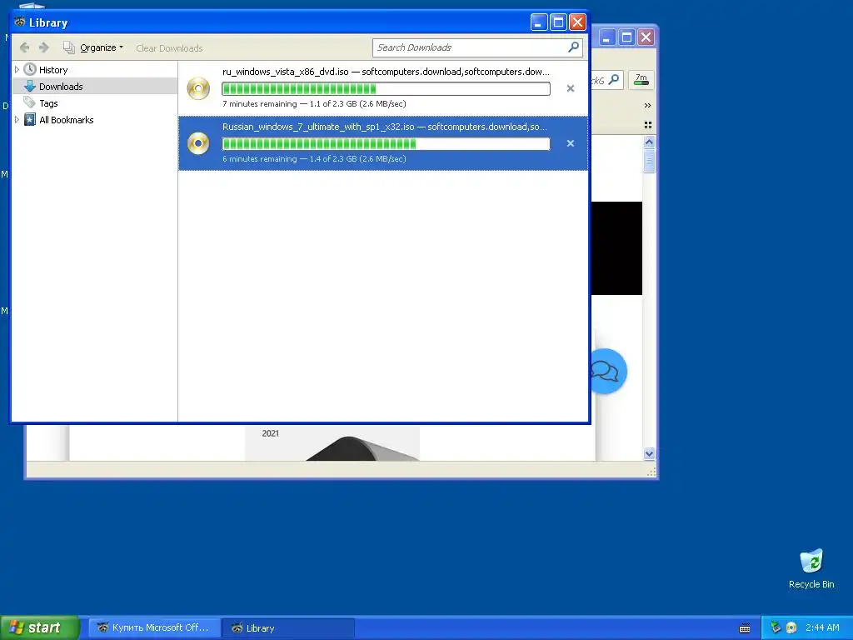The image size is (853, 640).
Task: Expand the browser toolbar overflow chevron
Action: [647, 105]
